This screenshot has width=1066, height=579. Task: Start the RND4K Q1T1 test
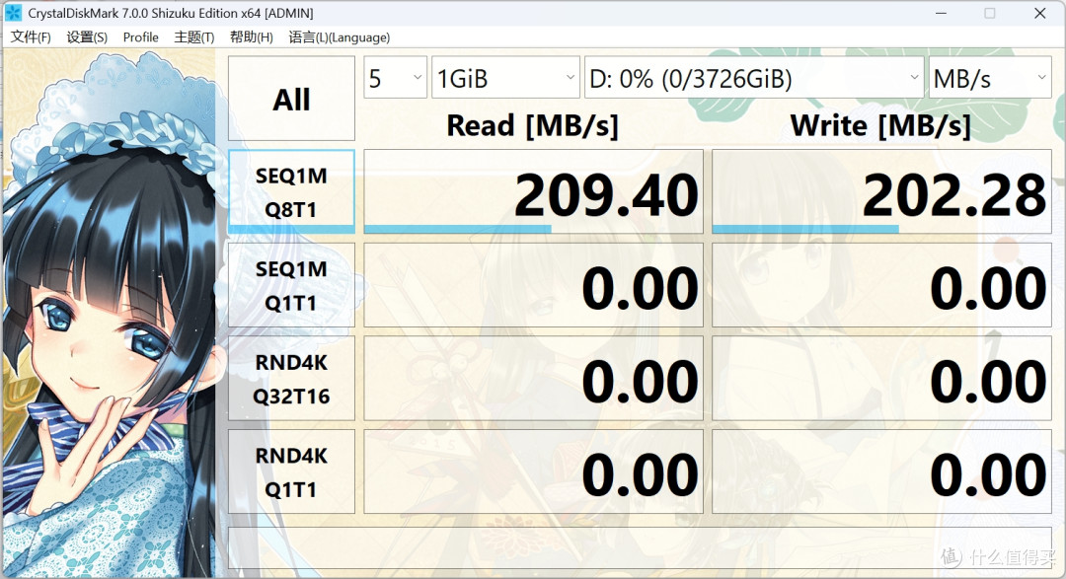pyautogui.click(x=291, y=471)
